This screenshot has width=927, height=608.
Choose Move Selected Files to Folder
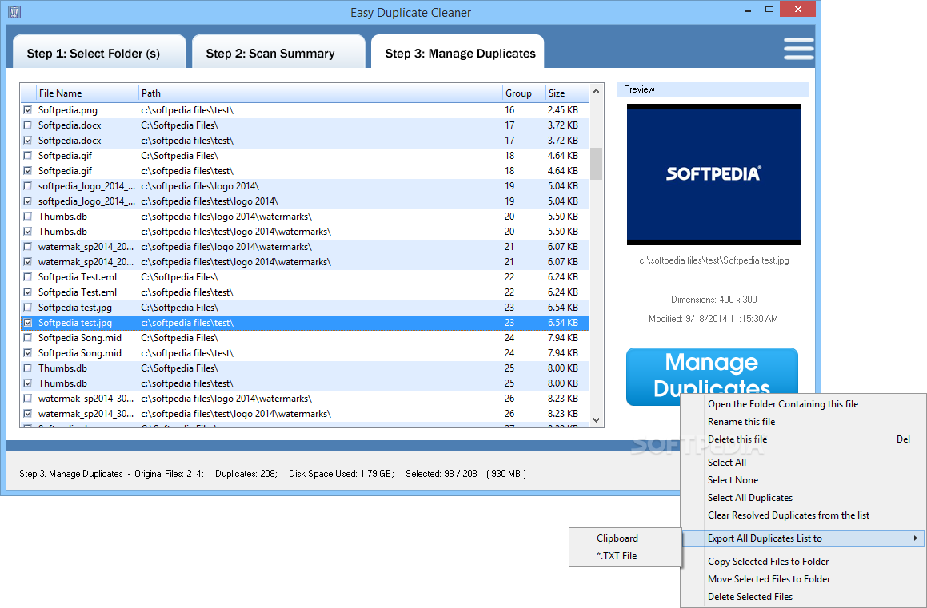coord(803,579)
